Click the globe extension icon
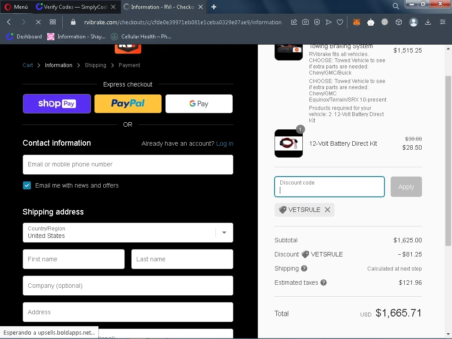The image size is (452, 339). pos(384,22)
